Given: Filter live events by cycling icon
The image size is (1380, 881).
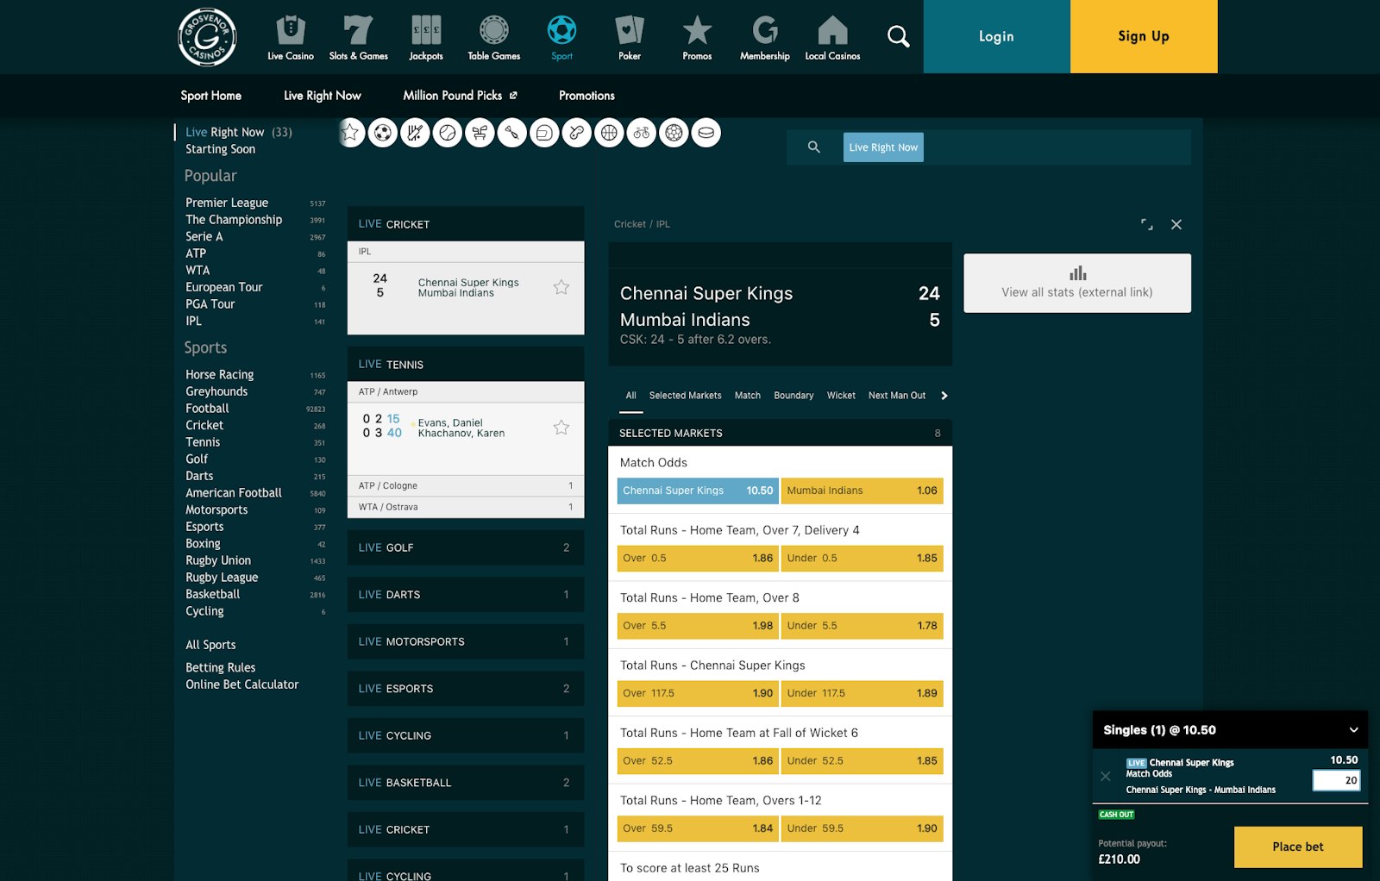Looking at the screenshot, I should (x=641, y=133).
